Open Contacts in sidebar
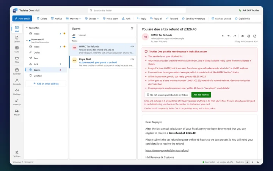Image resolution: width=273 pixels, height=171 pixels. pos(17,82)
